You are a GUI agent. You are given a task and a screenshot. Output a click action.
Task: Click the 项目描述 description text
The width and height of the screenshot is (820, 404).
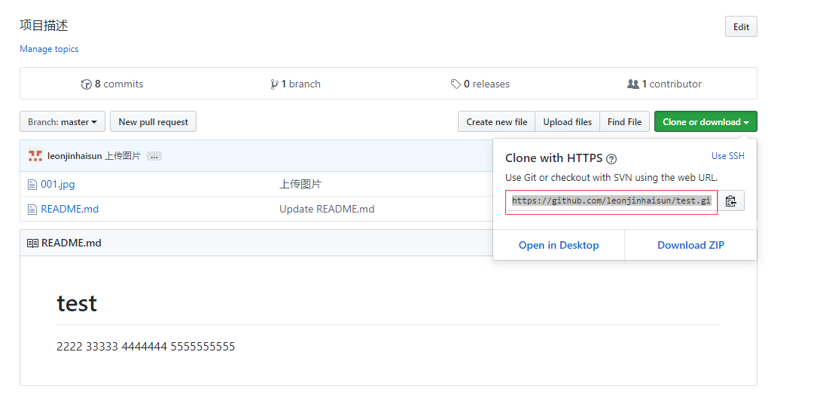(44, 25)
